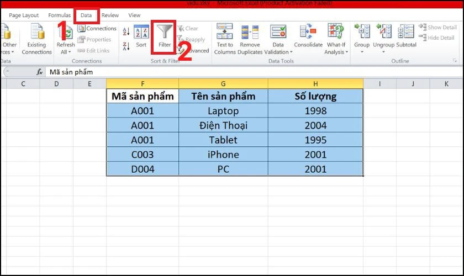Click Remove Duplicates
This screenshot has height=276, width=464.
click(250, 39)
